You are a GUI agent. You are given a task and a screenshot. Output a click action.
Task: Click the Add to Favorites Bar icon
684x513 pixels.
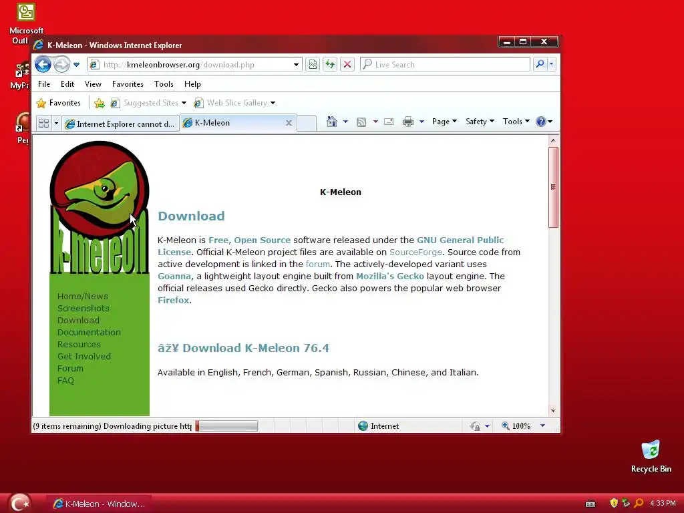click(100, 103)
